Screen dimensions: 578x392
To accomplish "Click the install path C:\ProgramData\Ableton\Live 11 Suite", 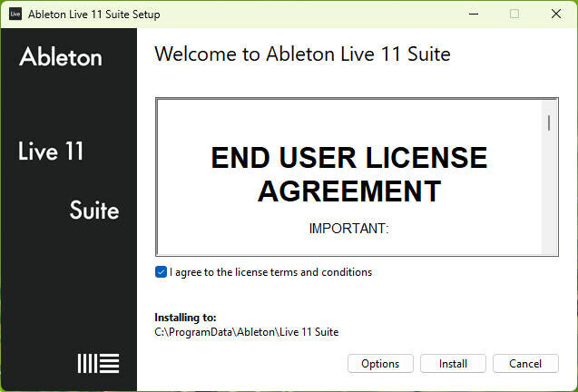I will pos(246,332).
